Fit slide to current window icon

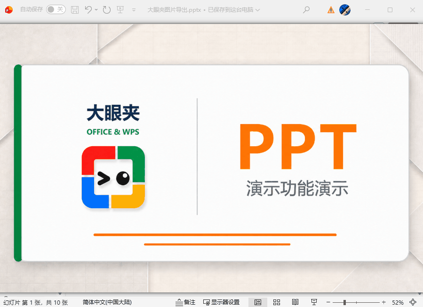(x=413, y=302)
